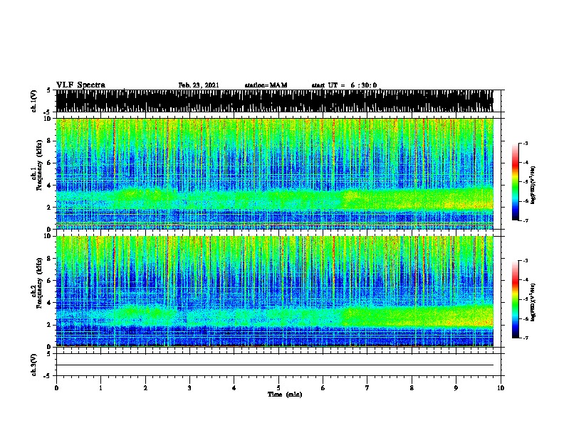
Task: Click the "4" kHz tick of ch.2 spectrogram
Action: [50, 303]
